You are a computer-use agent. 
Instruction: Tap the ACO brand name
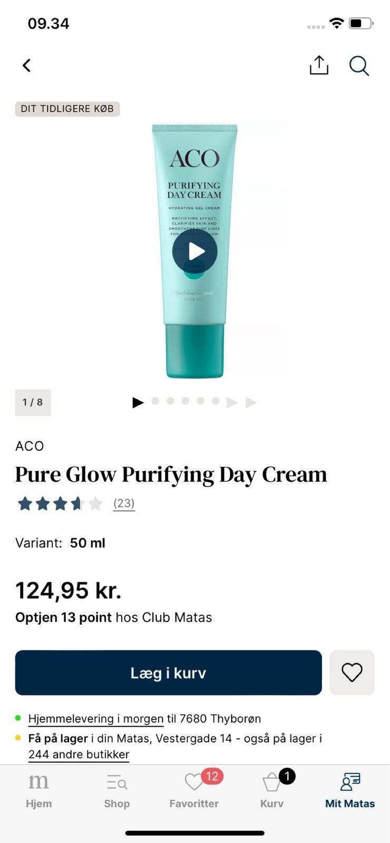pos(30,446)
